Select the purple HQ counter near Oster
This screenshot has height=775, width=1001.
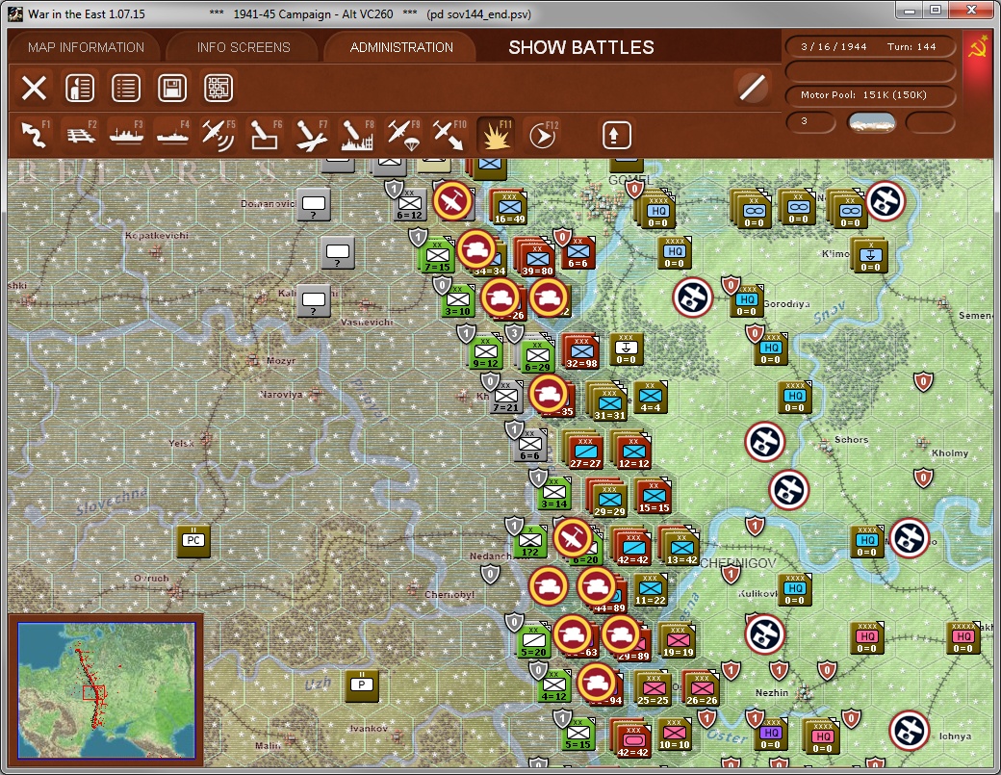coord(771,735)
